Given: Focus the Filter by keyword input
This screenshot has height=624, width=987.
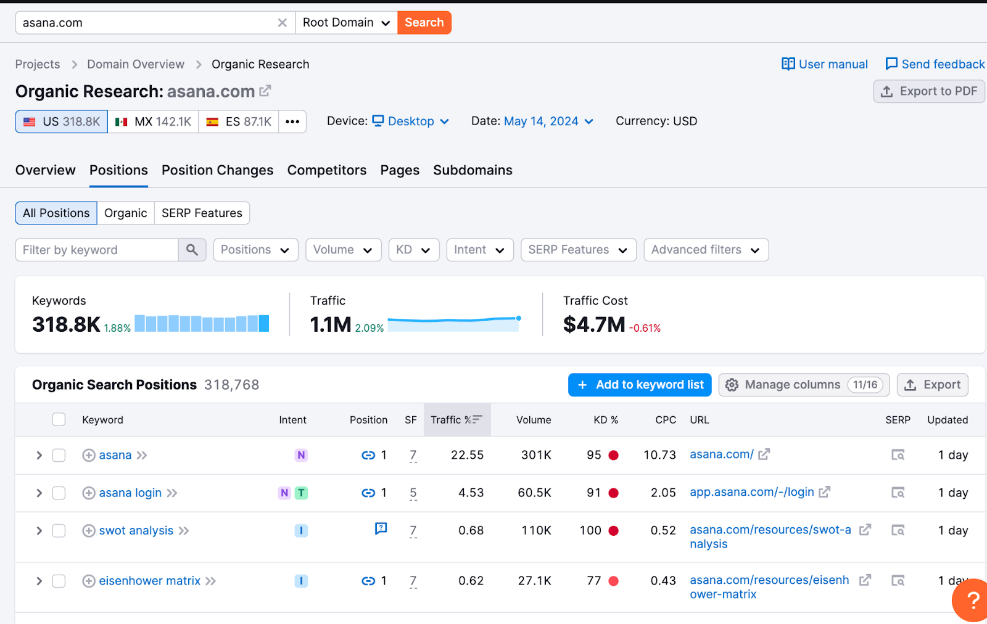Looking at the screenshot, I should point(97,250).
